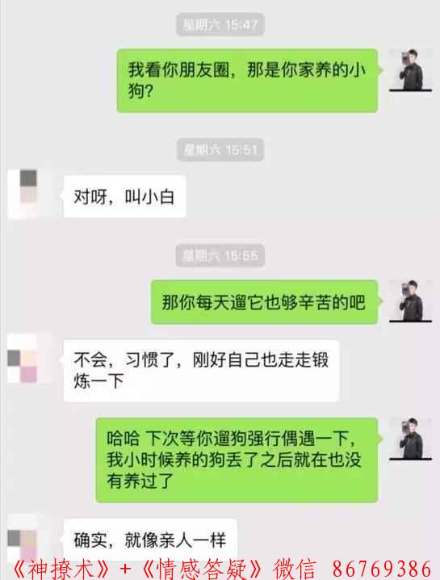The image size is (440, 580).
Task: Click the red '《神撩术》' watermark text
Action: click(x=61, y=569)
